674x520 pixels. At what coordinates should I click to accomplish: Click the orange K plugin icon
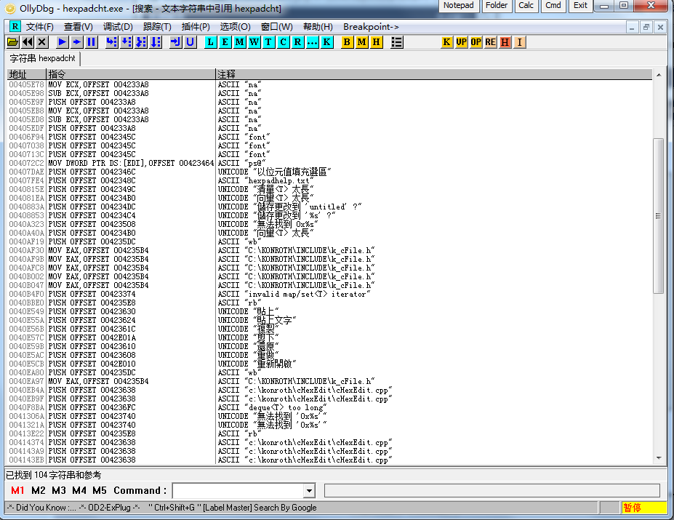(446, 42)
